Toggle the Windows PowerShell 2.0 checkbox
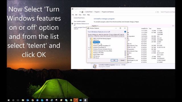Image resolution: width=182 pixels, height=102 pixels. (x=90, y=47)
